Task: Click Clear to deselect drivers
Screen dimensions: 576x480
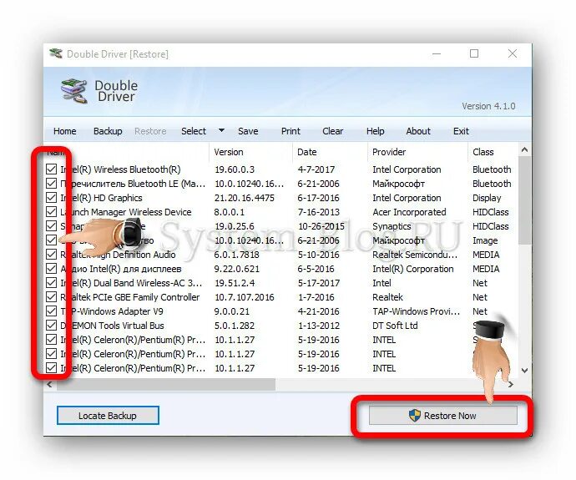Action: 333,131
